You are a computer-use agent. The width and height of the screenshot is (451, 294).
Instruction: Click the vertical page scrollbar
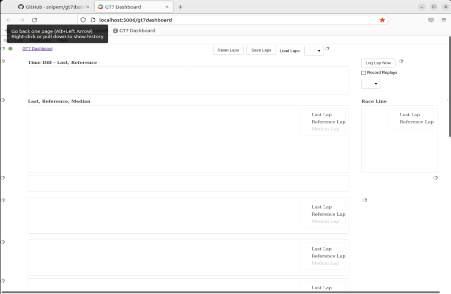point(449,86)
